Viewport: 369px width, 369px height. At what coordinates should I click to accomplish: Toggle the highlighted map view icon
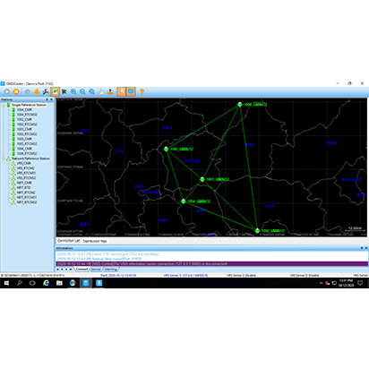(55, 91)
